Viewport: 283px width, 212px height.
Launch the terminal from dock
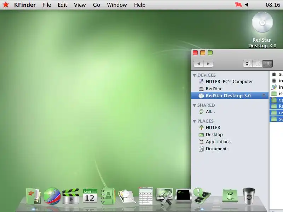click(183, 196)
